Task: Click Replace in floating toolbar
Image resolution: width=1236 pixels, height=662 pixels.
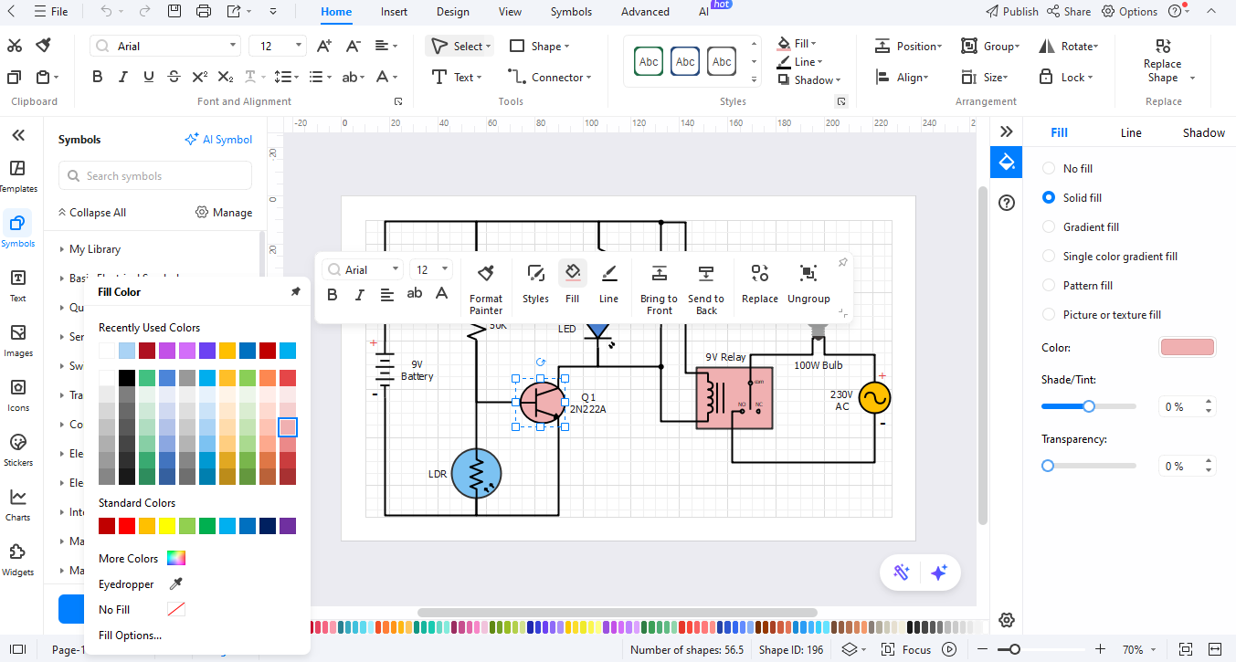Action: click(x=759, y=284)
